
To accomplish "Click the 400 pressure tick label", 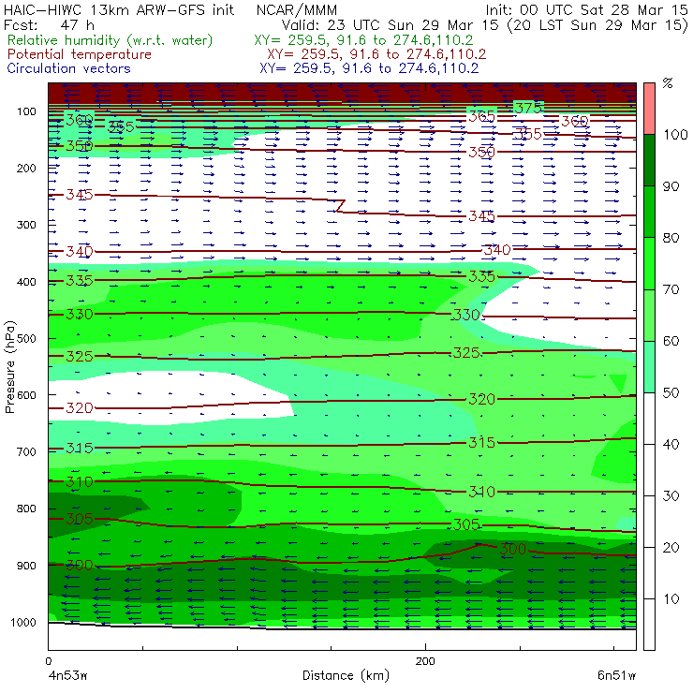I will click(26, 282).
